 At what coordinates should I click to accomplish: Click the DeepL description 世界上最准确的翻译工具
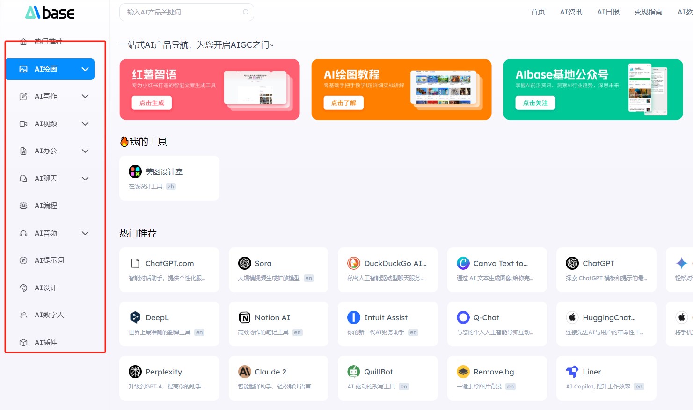(160, 332)
